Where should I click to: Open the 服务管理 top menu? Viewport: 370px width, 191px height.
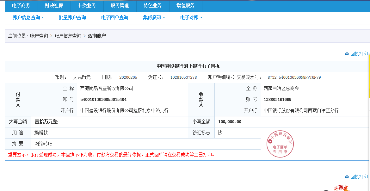coord(120,6)
